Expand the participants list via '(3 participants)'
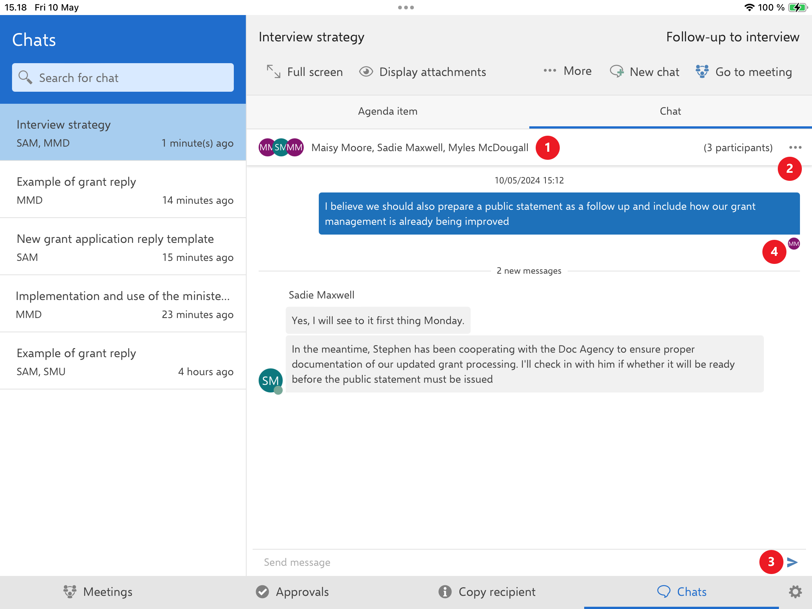The height and width of the screenshot is (609, 812). point(738,148)
